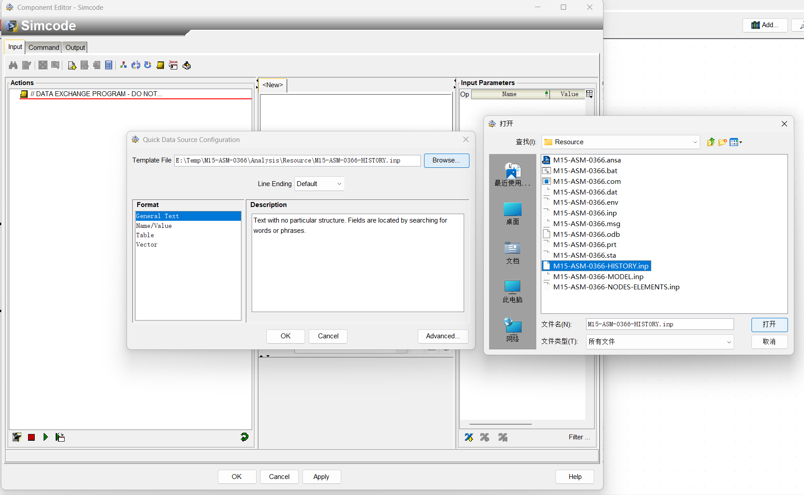Switch to the Command tab
The height and width of the screenshot is (495, 804).
tap(44, 47)
